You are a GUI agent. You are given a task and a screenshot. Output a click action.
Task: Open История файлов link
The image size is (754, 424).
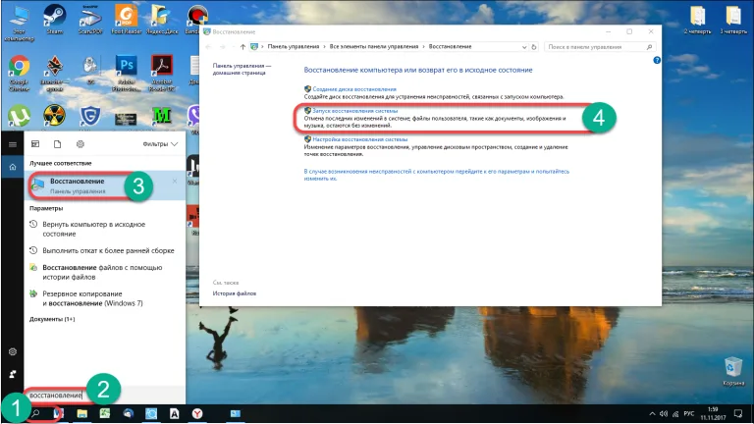235,293
